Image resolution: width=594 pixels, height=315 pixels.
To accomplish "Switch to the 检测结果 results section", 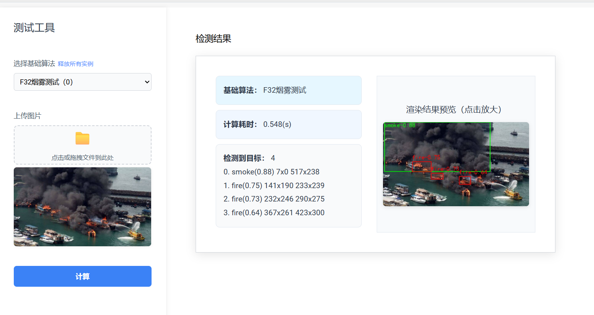I will tap(212, 39).
